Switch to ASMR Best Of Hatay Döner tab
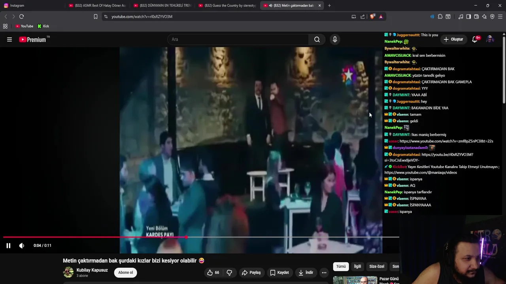Screen dimensions: 506x284 coord(97,6)
